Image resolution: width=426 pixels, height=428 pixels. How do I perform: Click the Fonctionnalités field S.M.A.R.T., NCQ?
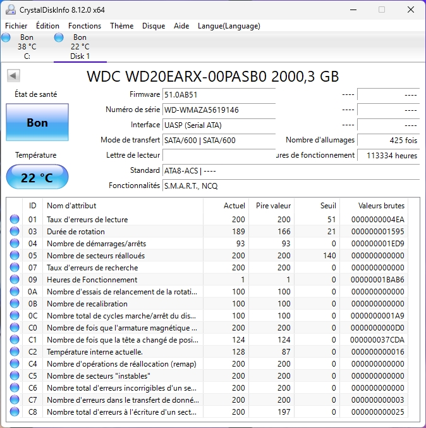point(291,186)
